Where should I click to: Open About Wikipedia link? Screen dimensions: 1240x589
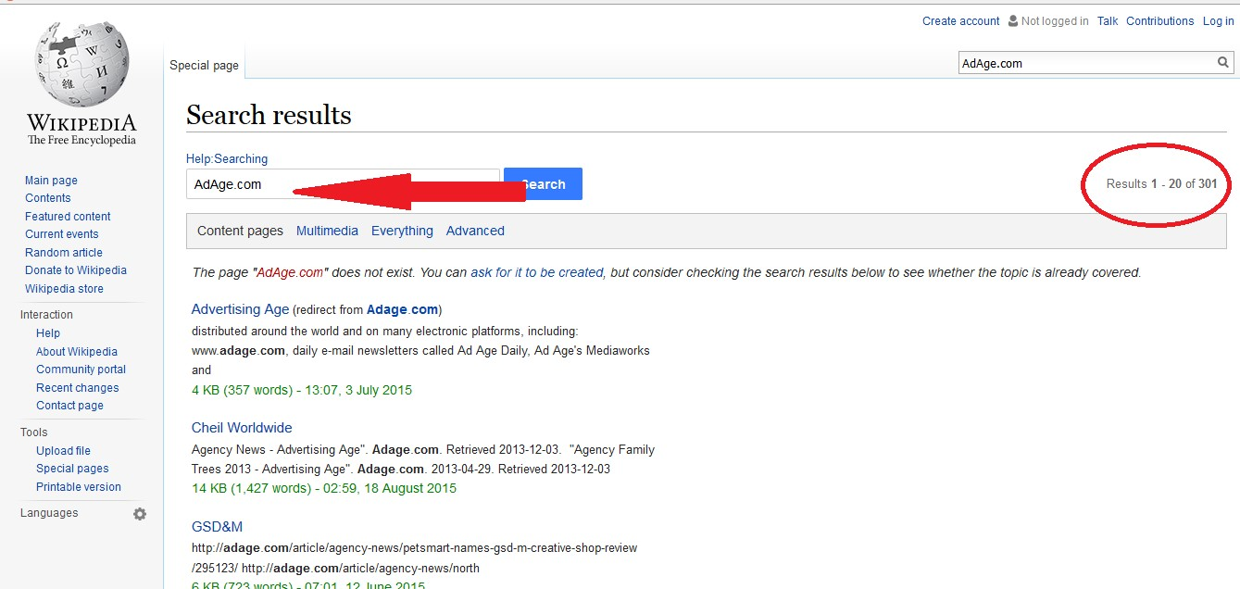coord(77,352)
